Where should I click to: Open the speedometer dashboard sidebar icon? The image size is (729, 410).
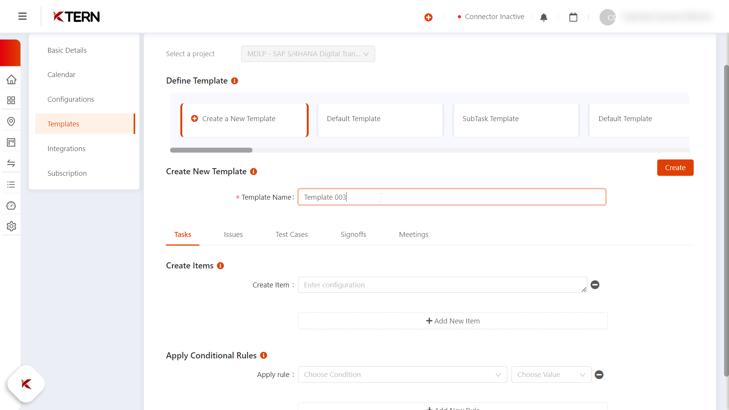click(x=11, y=205)
